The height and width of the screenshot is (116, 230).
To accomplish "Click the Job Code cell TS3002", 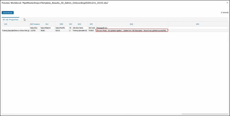I will (92, 30).
